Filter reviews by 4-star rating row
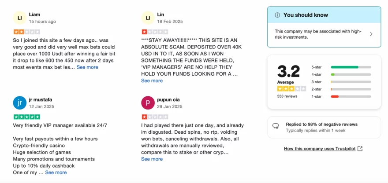The width and height of the screenshot is (388, 183). (x=341, y=74)
